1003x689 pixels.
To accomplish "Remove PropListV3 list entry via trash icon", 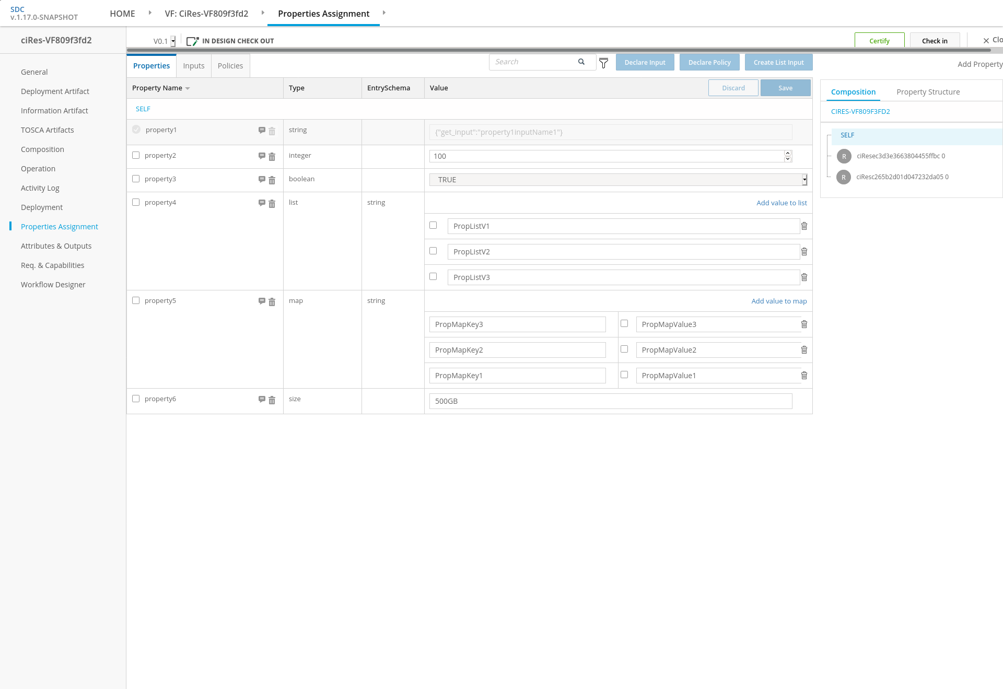I will click(804, 277).
